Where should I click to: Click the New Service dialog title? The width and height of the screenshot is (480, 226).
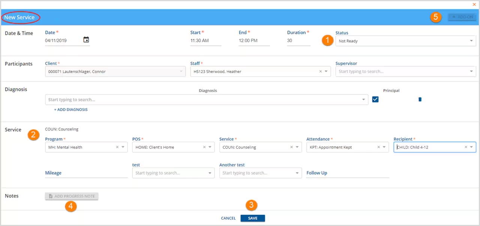[x=19, y=17]
